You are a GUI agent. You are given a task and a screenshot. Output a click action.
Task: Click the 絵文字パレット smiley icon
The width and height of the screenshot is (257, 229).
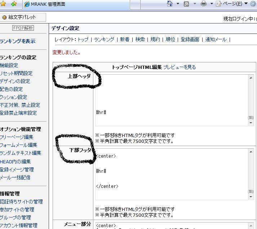tap(4, 17)
